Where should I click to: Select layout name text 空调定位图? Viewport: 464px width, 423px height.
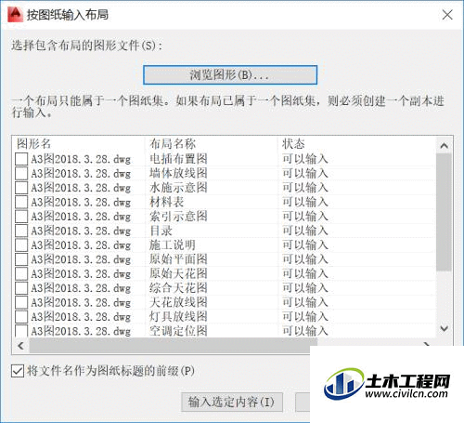point(178,331)
